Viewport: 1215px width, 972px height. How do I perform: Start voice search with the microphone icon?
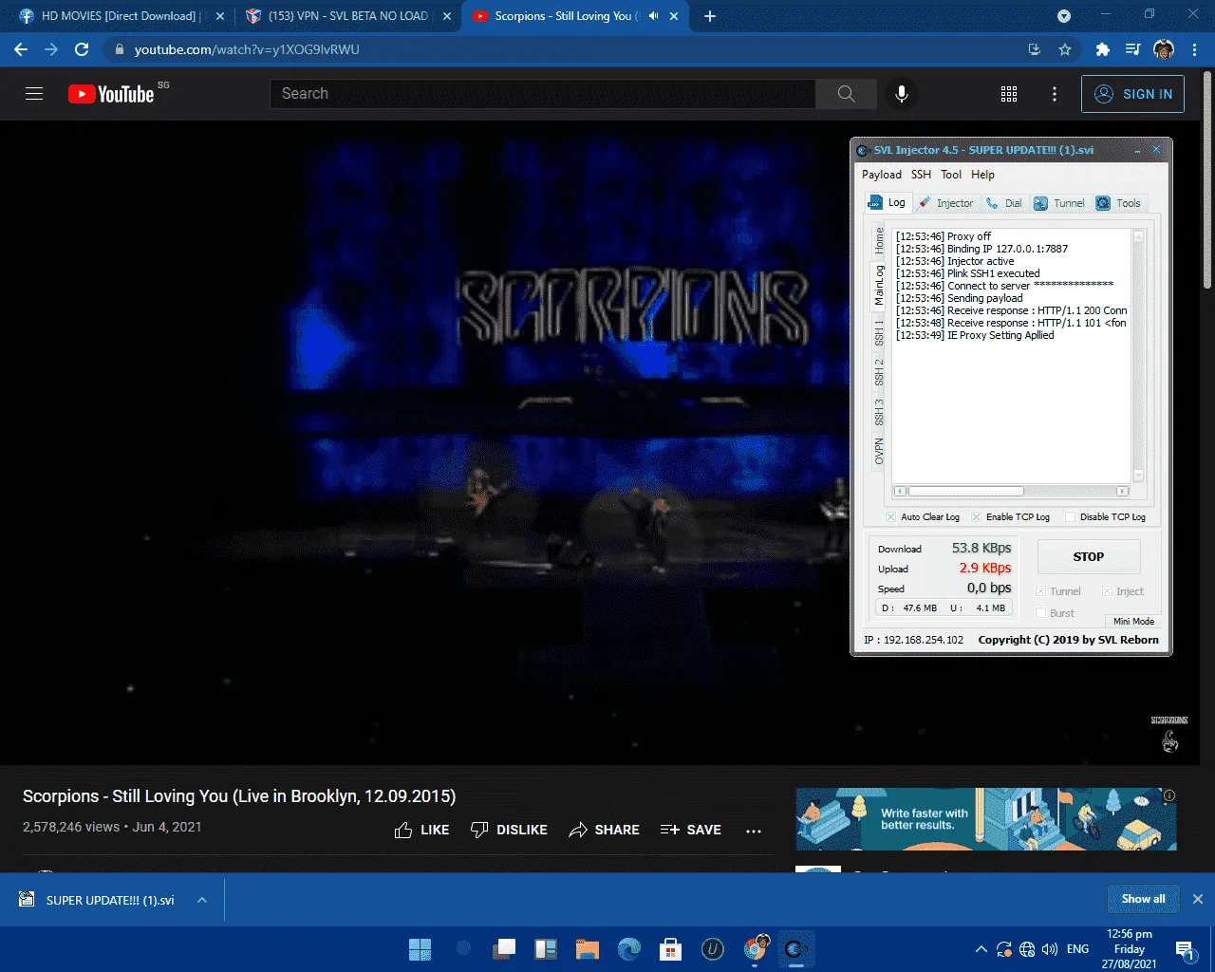902,93
